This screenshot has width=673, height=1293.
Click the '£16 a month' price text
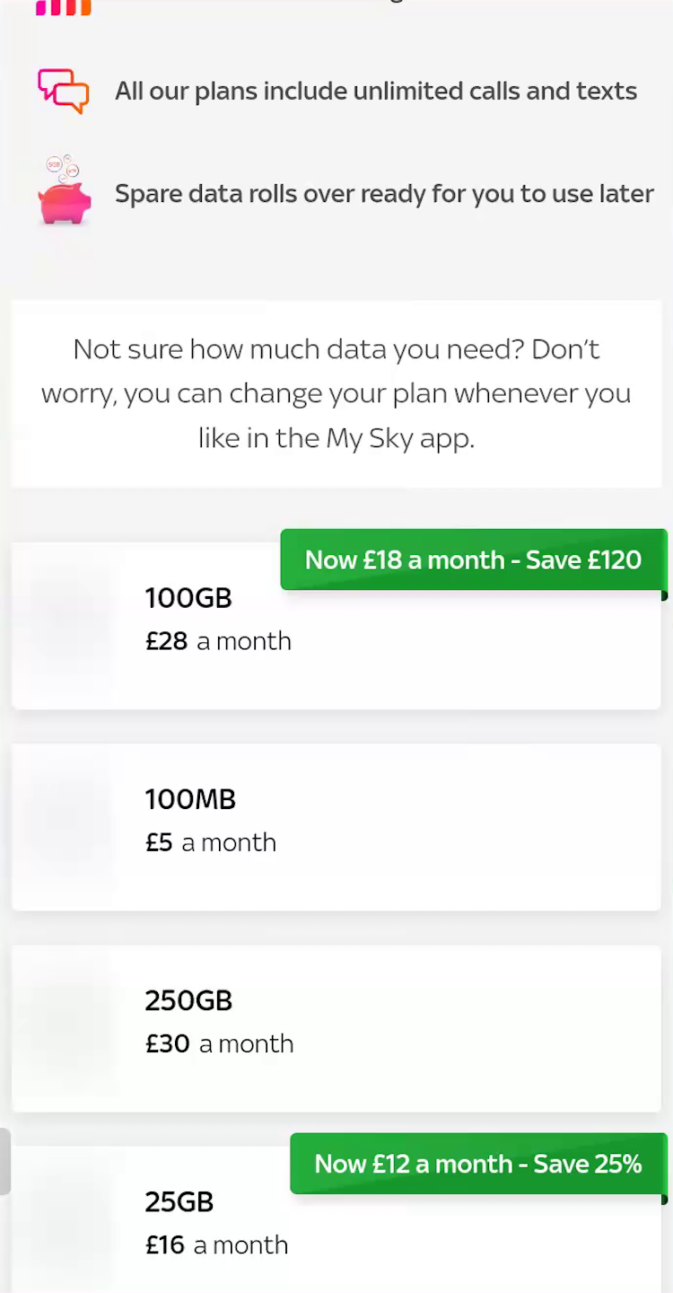(216, 1245)
